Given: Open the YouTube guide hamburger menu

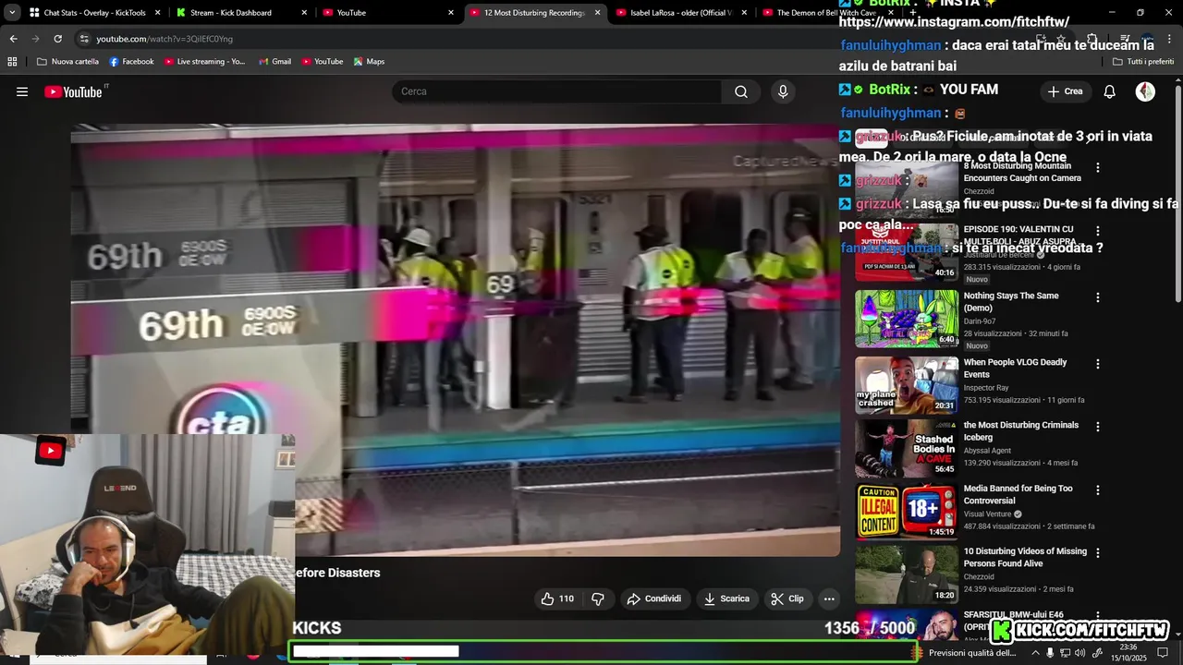Looking at the screenshot, I should tap(22, 91).
